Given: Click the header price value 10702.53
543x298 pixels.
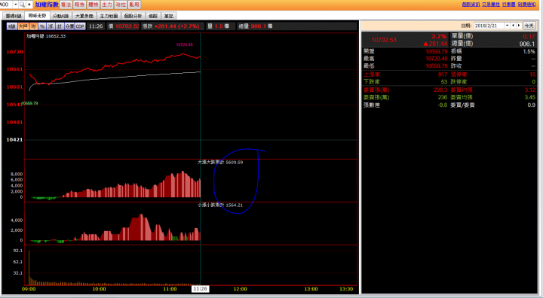Looking at the screenshot, I should click(127, 26).
